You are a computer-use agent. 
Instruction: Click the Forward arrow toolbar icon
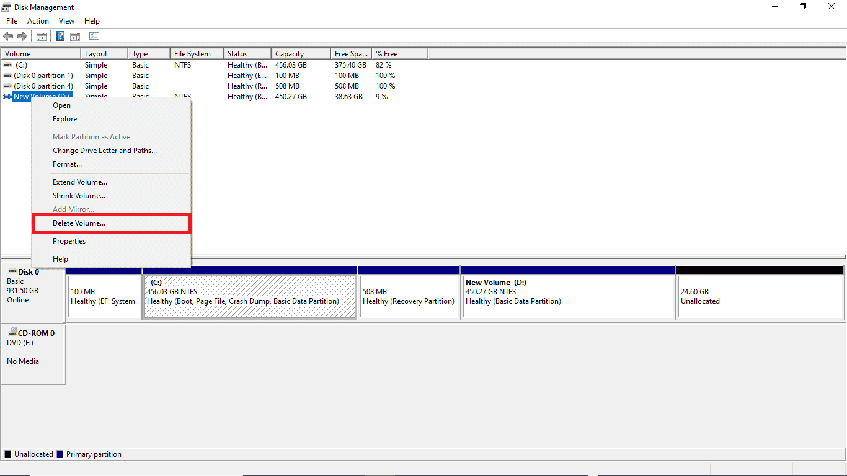(x=22, y=36)
